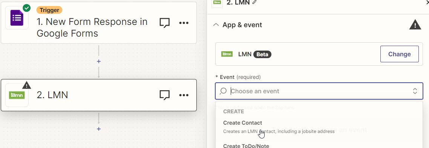Click the LMN logo in panel header
The width and height of the screenshot is (429, 148).
pyautogui.click(x=217, y=3)
